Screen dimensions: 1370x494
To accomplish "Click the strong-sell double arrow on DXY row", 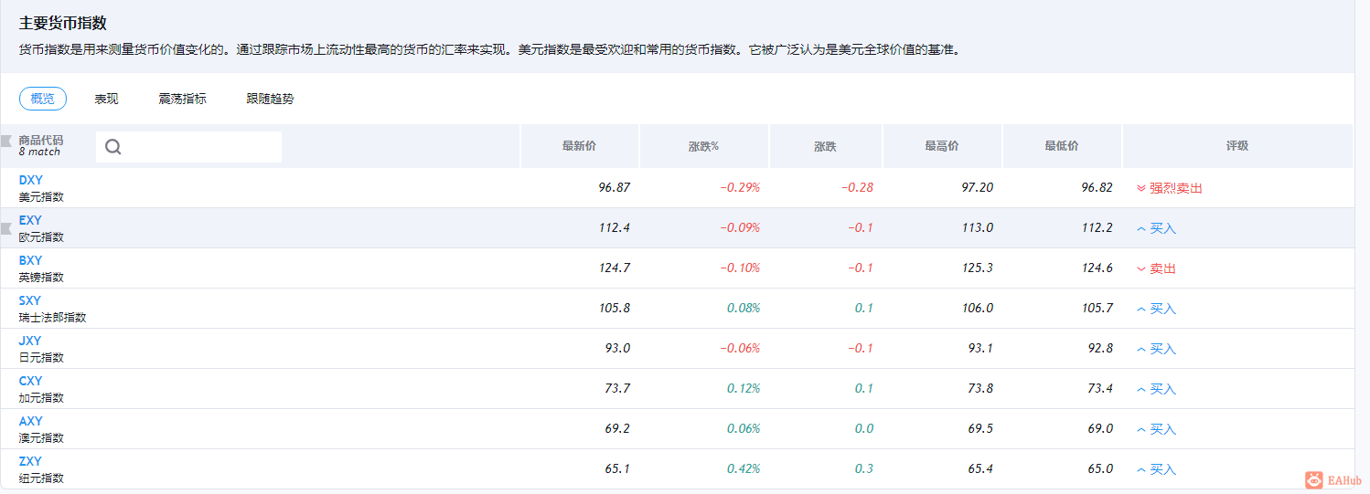I will (1140, 188).
